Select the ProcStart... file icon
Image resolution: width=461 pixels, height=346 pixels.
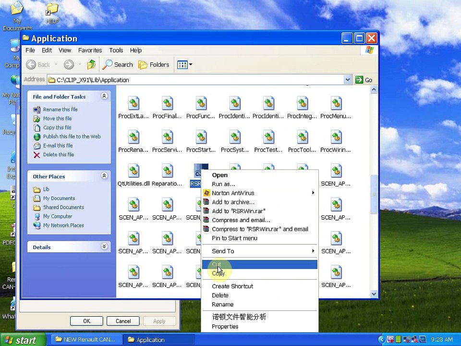click(x=201, y=137)
